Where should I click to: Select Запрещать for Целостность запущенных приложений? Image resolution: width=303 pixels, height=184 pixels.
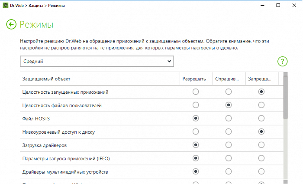(x=261, y=92)
